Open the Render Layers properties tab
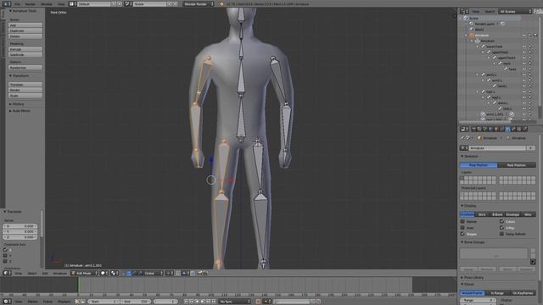Viewport: 543px width, 305px height. click(479, 129)
